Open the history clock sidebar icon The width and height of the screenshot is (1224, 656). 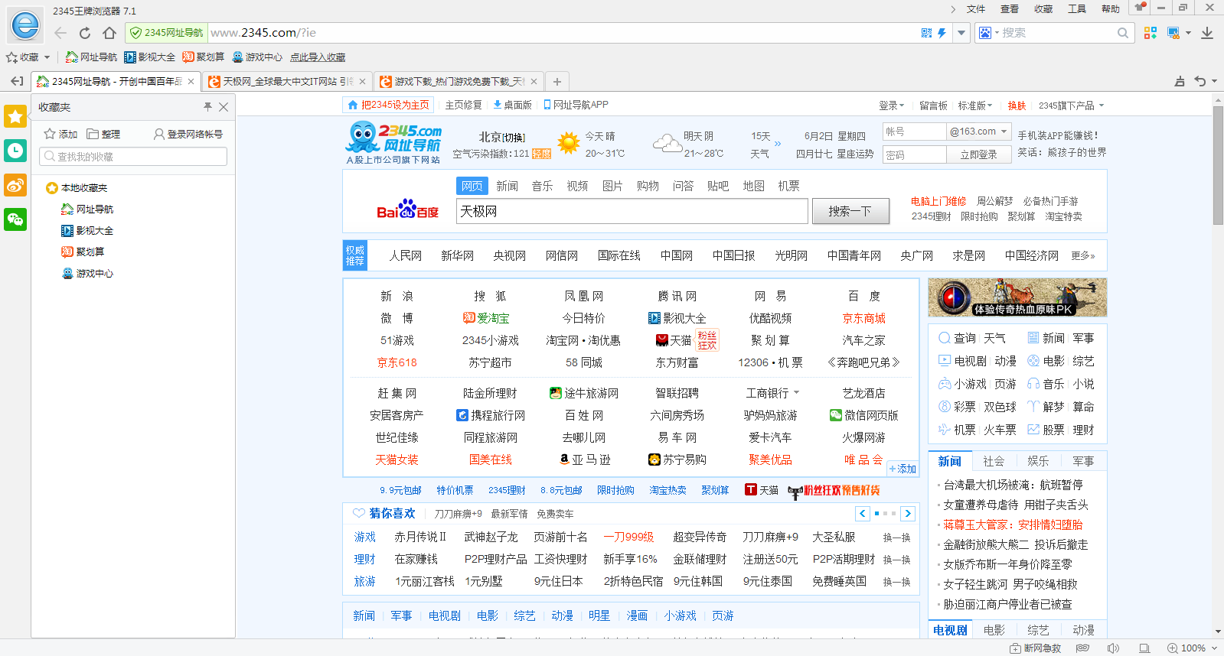coord(15,151)
